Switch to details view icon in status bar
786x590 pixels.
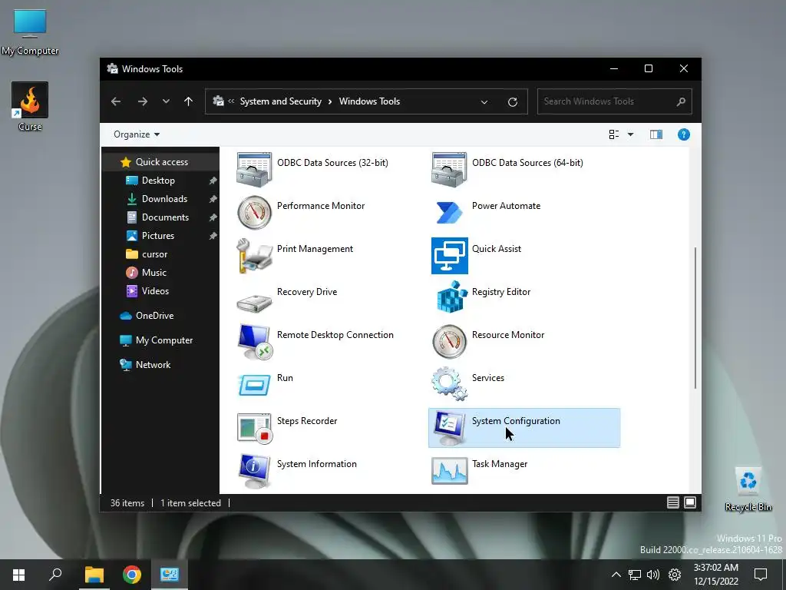673,502
